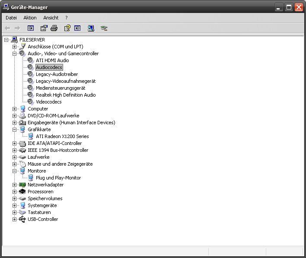The image size is (306, 258).
Task: Click the Realtek High Definition Audio icon
Action: [x=31, y=95]
